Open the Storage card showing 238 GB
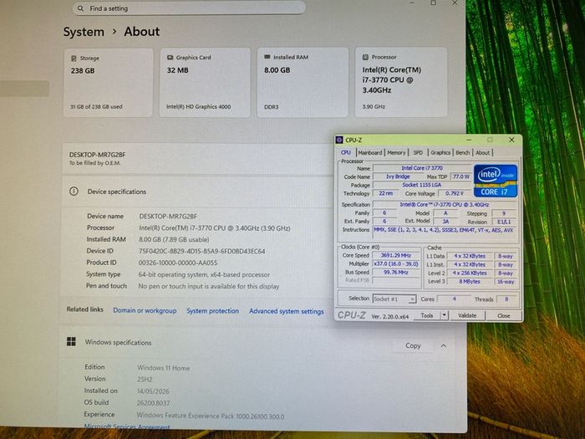The image size is (585, 439). [x=108, y=83]
